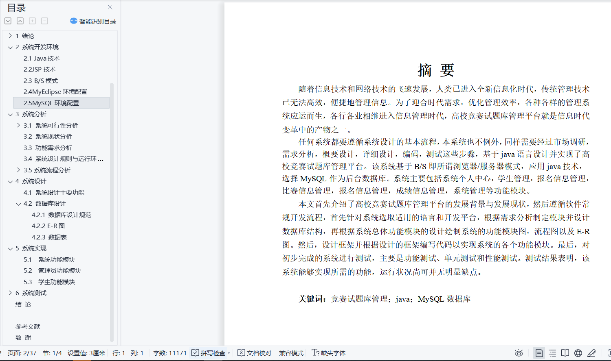Navigate to 3.3 功能需求分析
This screenshot has height=361, width=611.
point(48,148)
